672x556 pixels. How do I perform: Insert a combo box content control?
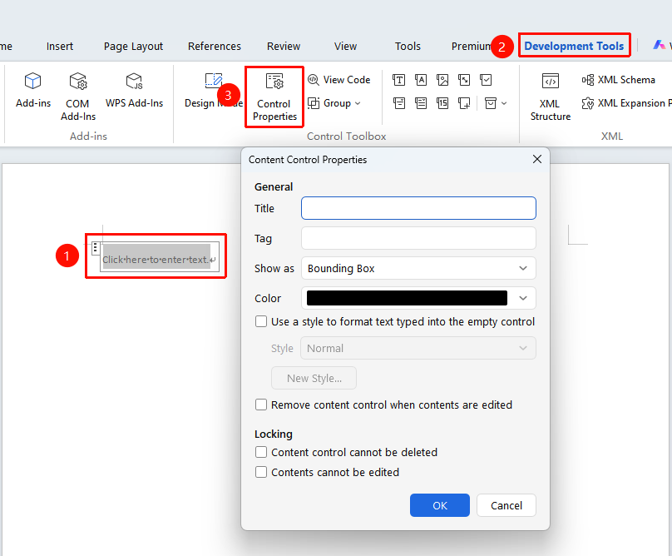[x=399, y=103]
